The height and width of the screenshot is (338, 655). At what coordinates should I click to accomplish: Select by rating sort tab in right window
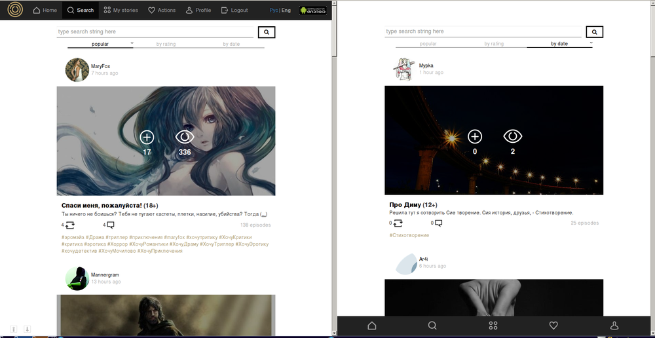(494, 43)
